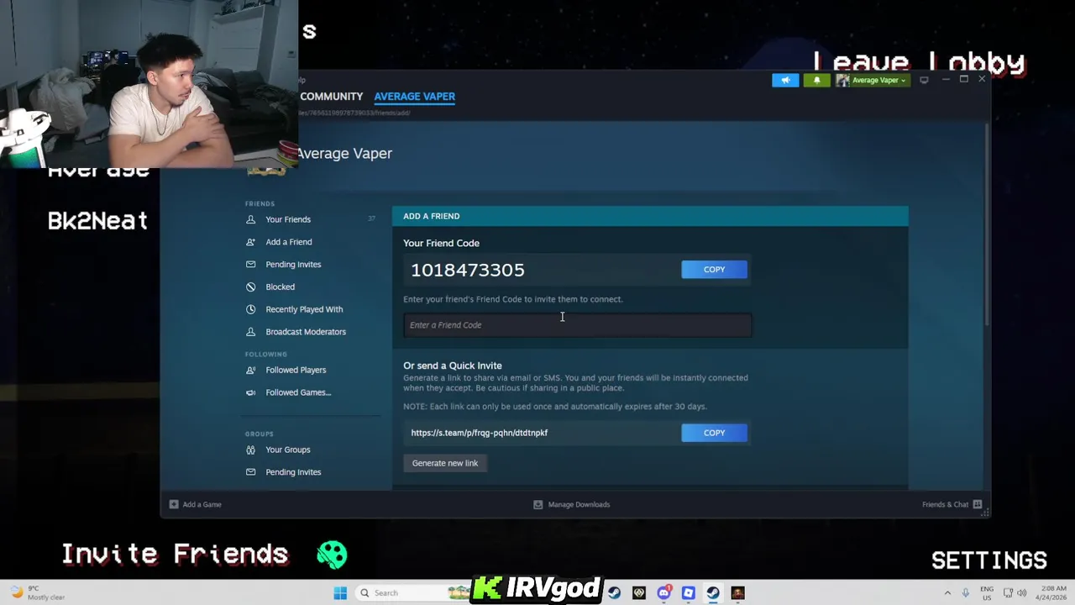Open the Blocked users list
Viewport: 1075px width, 605px height.
(280, 287)
